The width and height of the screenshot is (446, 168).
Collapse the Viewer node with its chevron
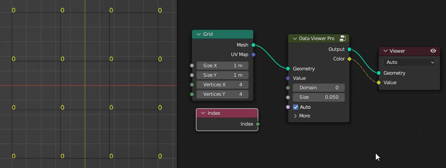pos(385,51)
